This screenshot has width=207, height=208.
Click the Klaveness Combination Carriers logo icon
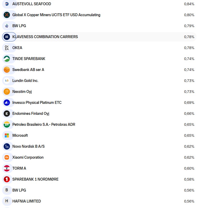[x=7, y=37]
